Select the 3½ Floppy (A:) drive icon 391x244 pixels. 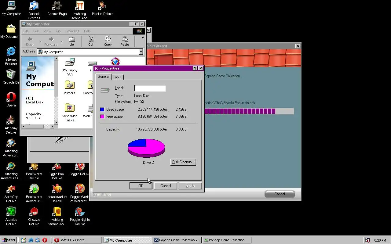tap(70, 67)
